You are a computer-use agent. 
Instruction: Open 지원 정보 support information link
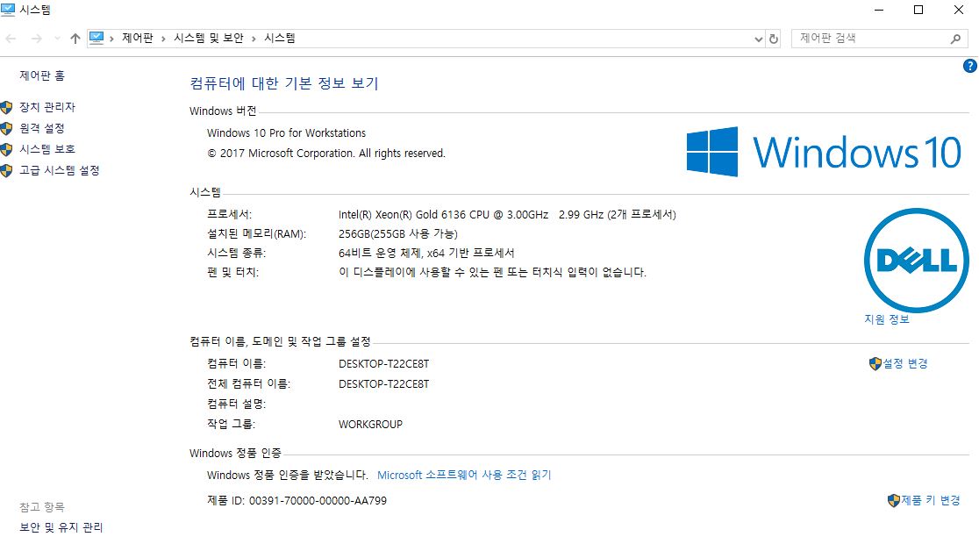(887, 319)
